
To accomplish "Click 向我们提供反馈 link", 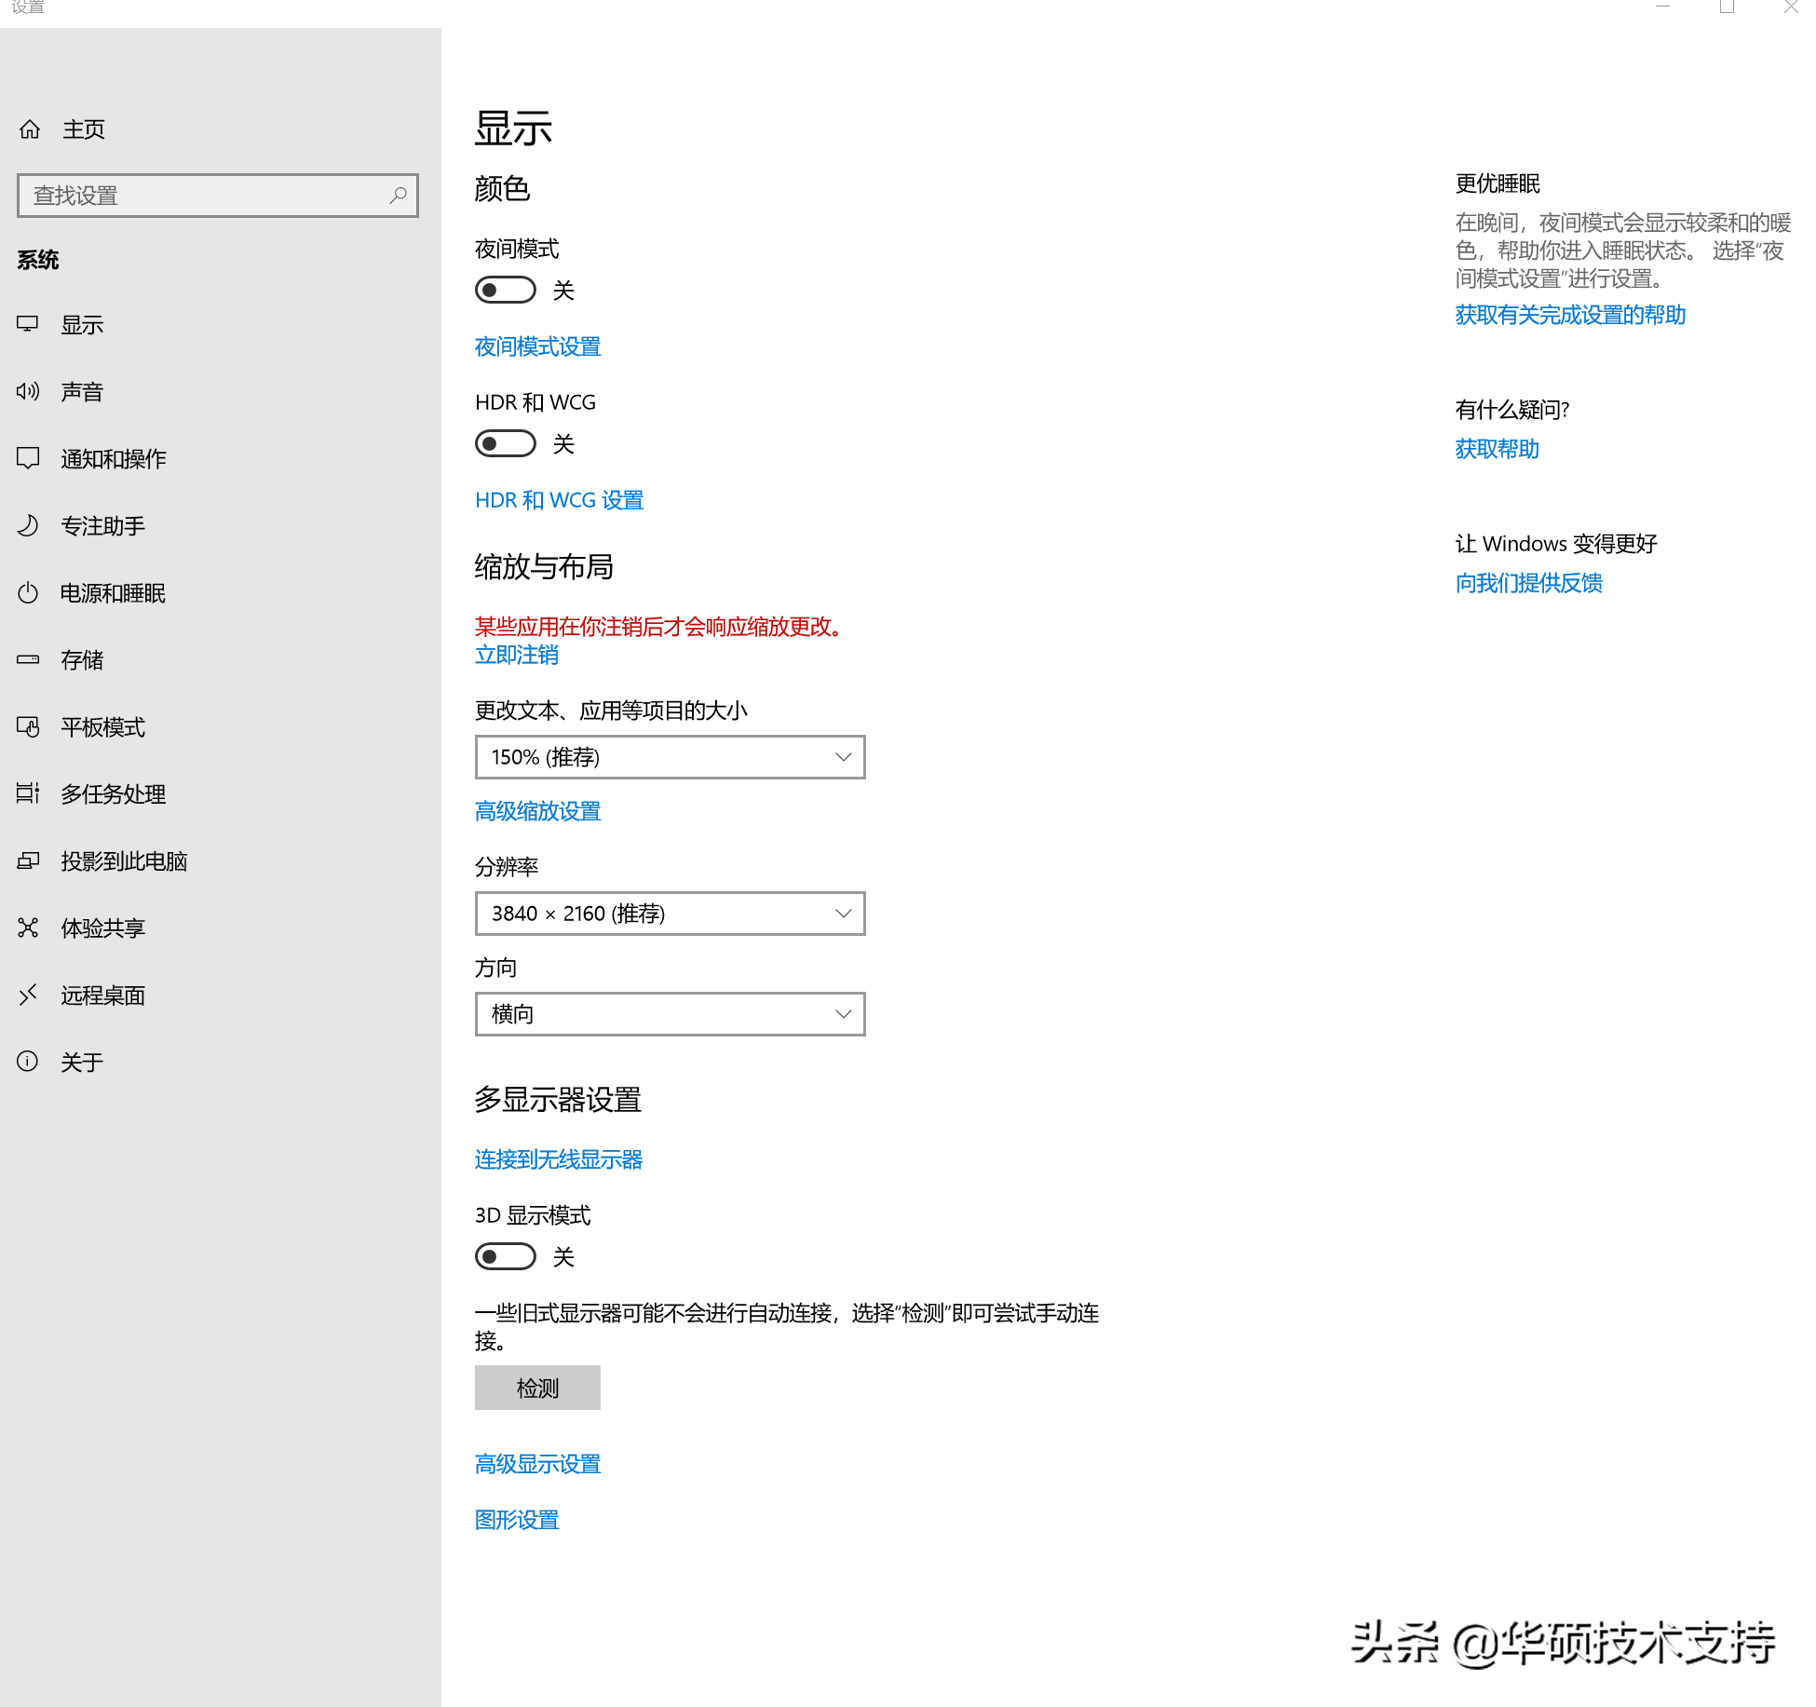I will pyautogui.click(x=1528, y=583).
